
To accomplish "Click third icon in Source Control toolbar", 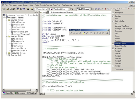I will (77, 33).
